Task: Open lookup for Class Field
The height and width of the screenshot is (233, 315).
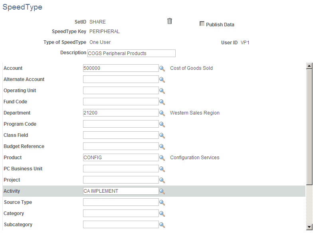Action: click(162, 136)
